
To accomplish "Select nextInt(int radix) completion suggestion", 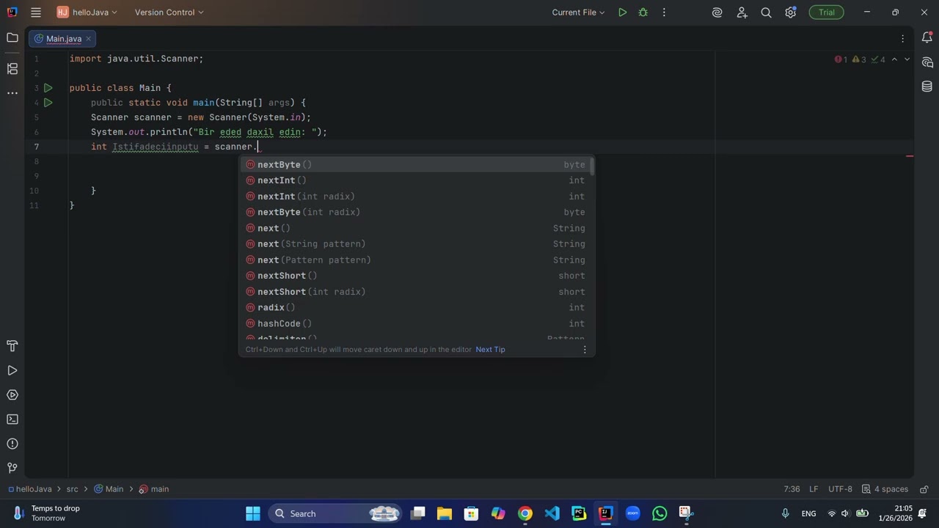I will 416,197.
